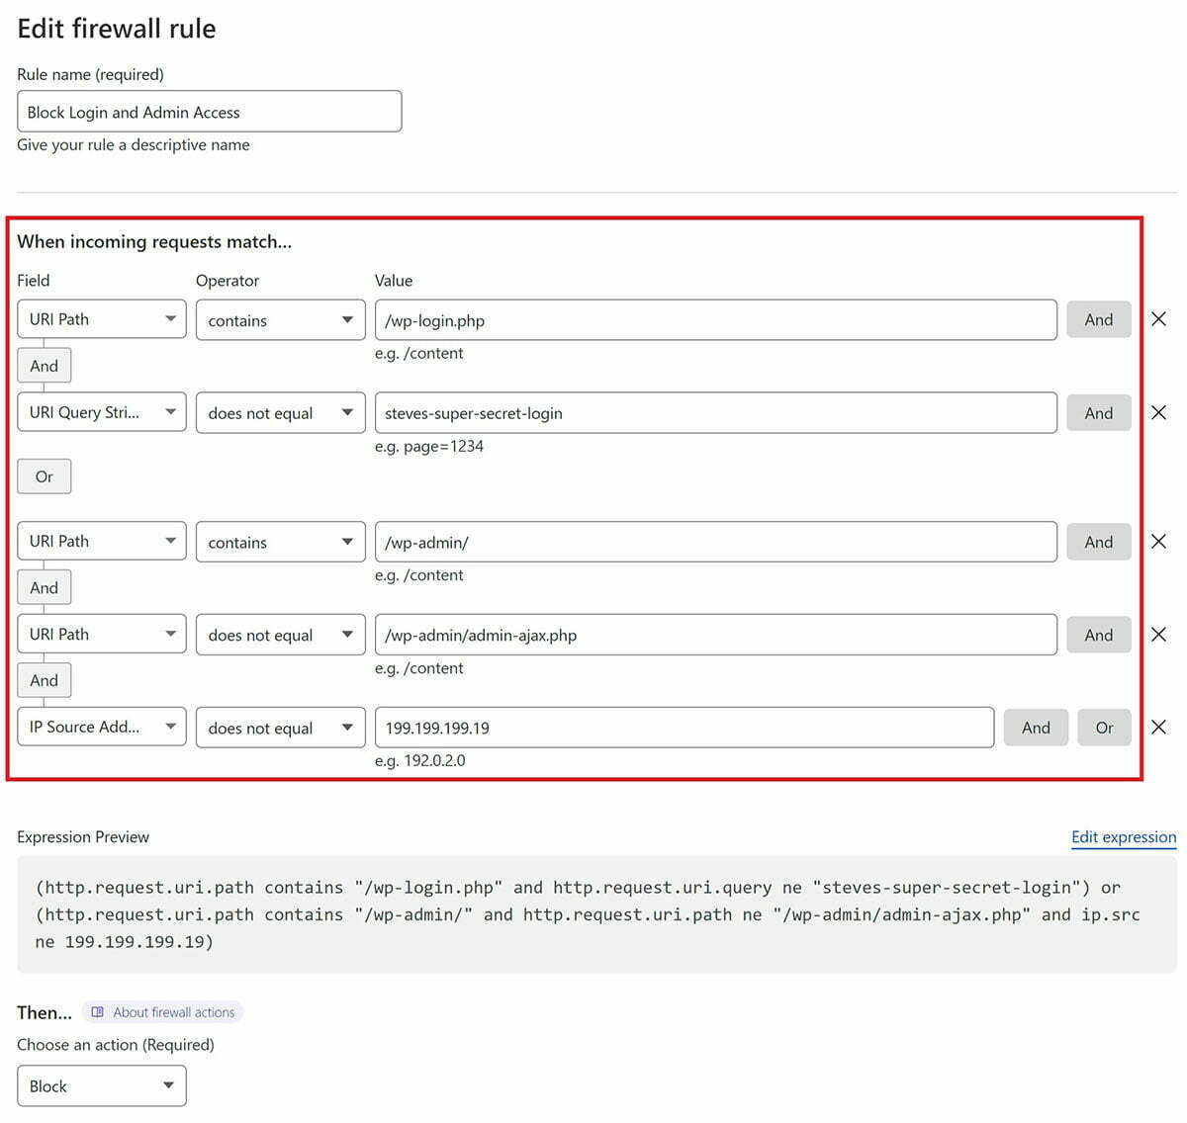Focus the steves-super-secret-login value field
This screenshot has height=1123, width=1187.
click(716, 413)
